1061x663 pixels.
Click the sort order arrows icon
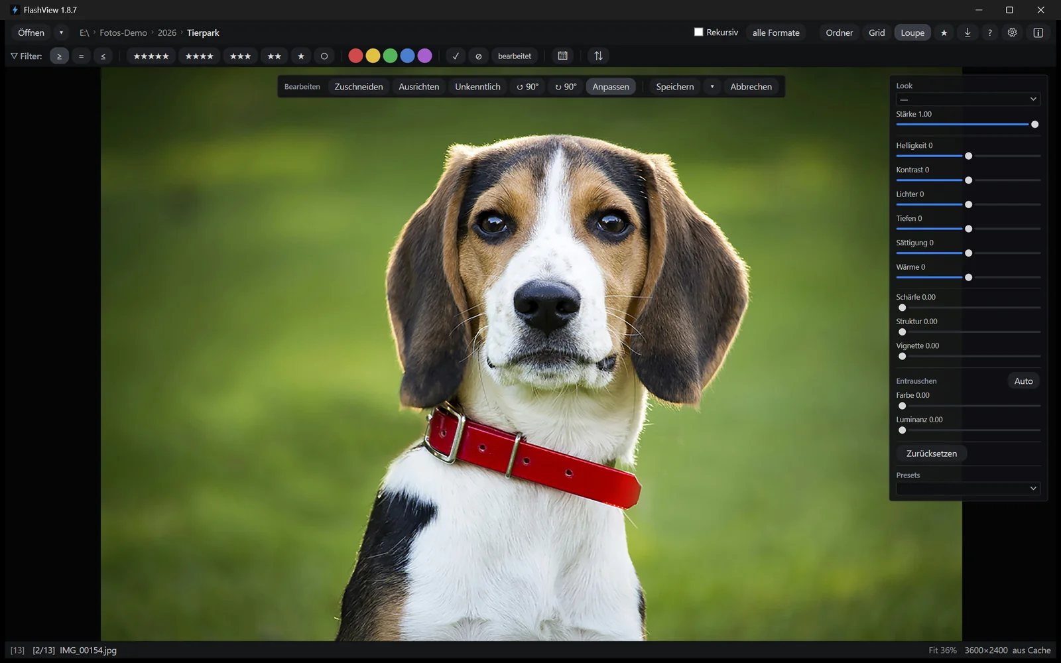click(598, 56)
